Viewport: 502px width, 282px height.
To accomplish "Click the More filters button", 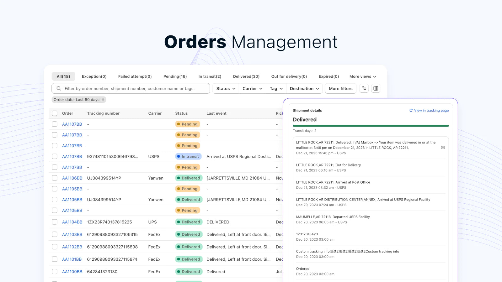I will coord(340,88).
